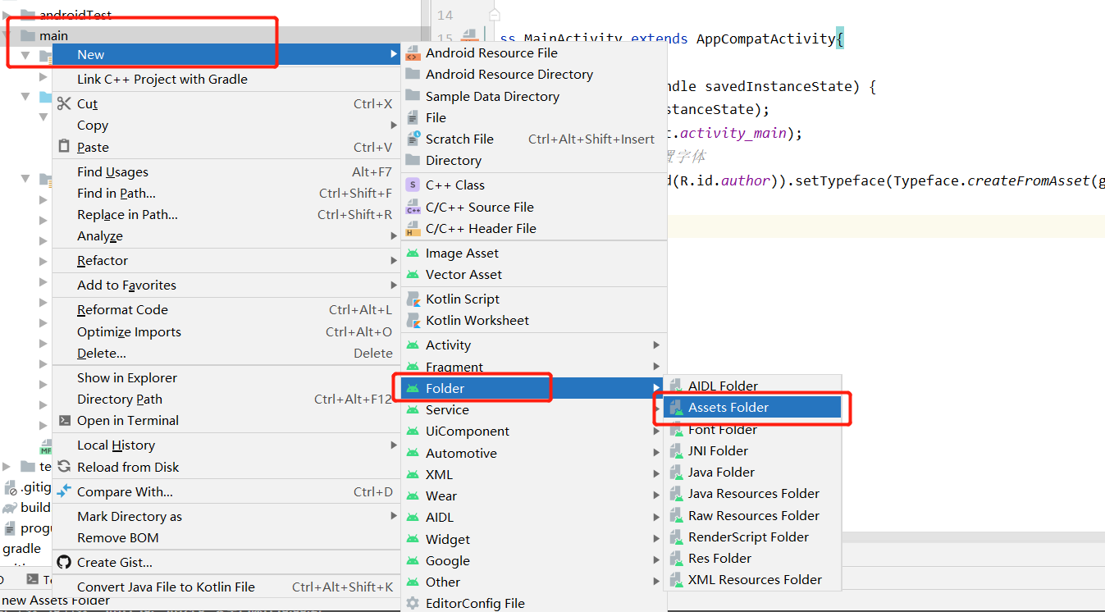The image size is (1105, 612).
Task: Click the Vector Asset android icon
Action: (413, 274)
